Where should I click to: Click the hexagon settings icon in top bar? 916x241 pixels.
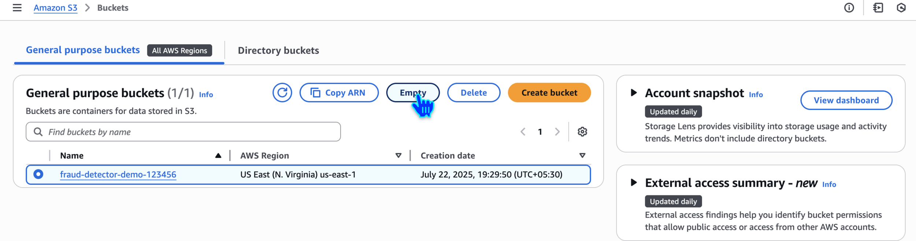pyautogui.click(x=901, y=8)
